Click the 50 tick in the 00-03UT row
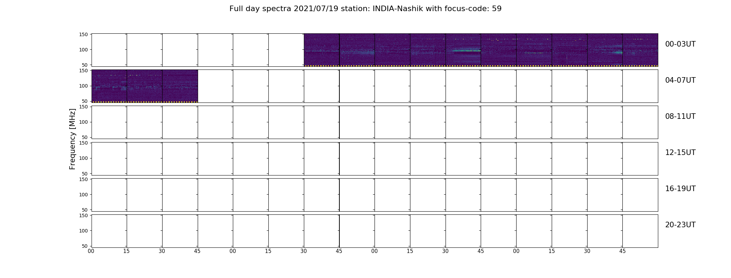The image size is (731, 278). [x=85, y=65]
